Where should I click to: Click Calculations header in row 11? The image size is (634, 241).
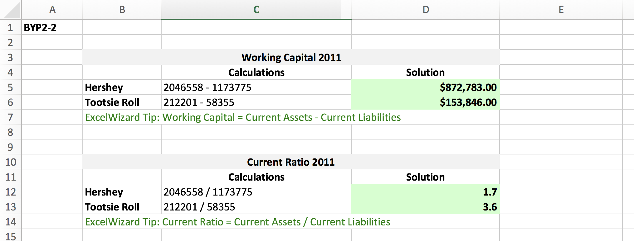(256, 177)
